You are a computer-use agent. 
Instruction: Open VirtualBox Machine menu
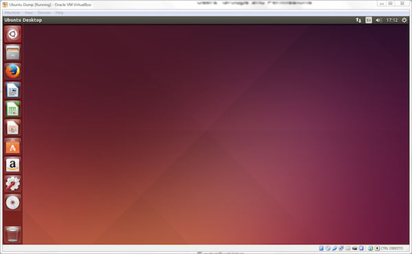[x=12, y=12]
